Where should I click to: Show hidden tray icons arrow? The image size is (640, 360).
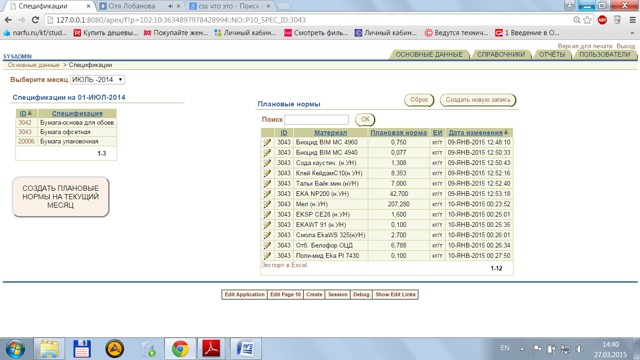tap(522, 349)
